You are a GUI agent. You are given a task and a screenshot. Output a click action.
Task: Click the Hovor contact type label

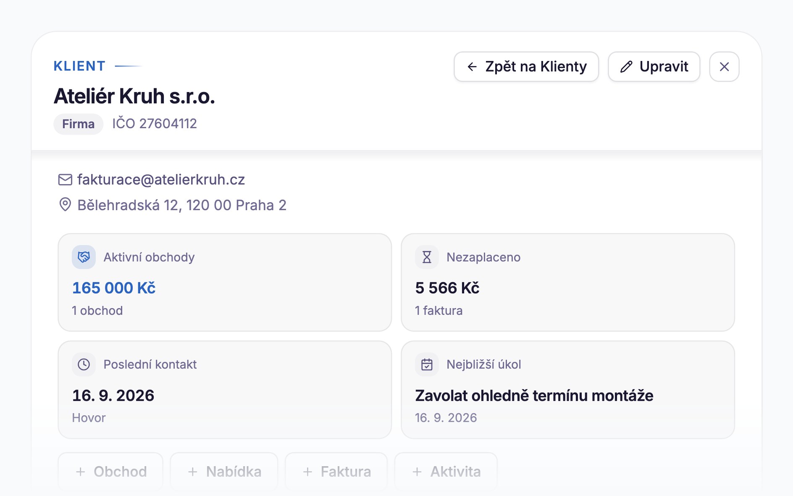coord(89,418)
